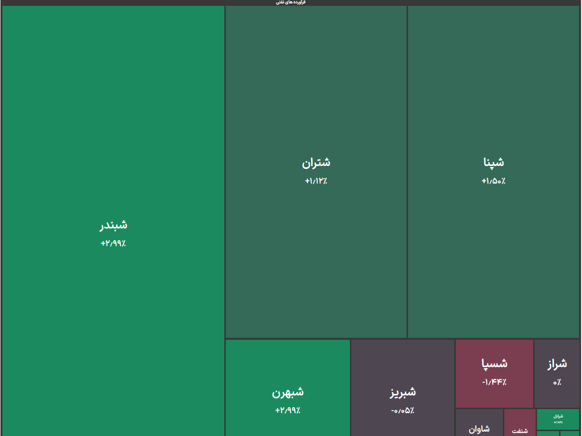582x436 pixels.
Task: Click the فرآورده های نفتی sector header
Action: 290,2
